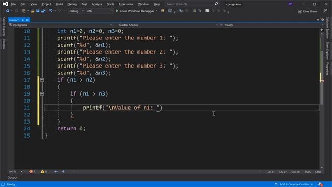Screen dimensions: 332x187
Task: Click the Open File folder icon
Action: (x=32, y=11)
